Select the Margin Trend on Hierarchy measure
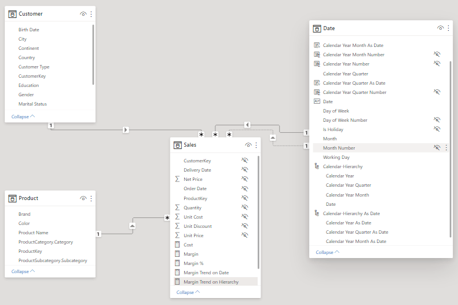 pos(211,282)
